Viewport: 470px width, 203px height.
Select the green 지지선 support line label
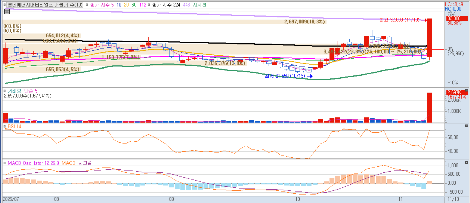(x=199, y=5)
